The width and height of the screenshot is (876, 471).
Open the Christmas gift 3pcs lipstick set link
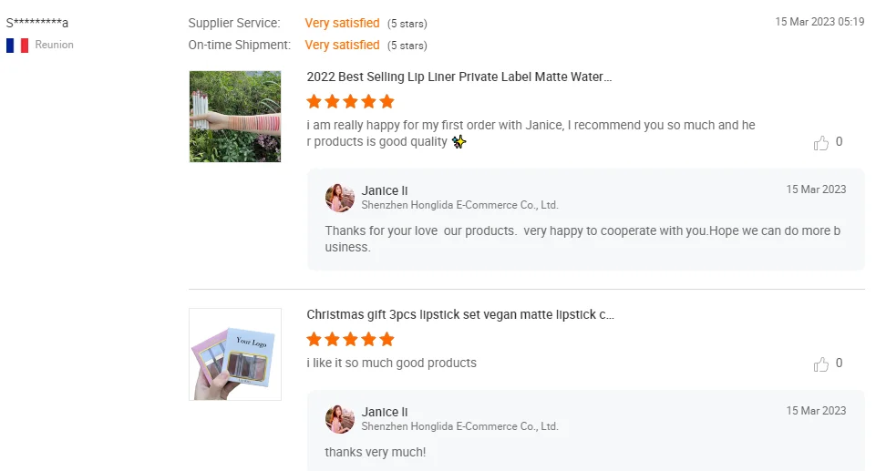(459, 315)
